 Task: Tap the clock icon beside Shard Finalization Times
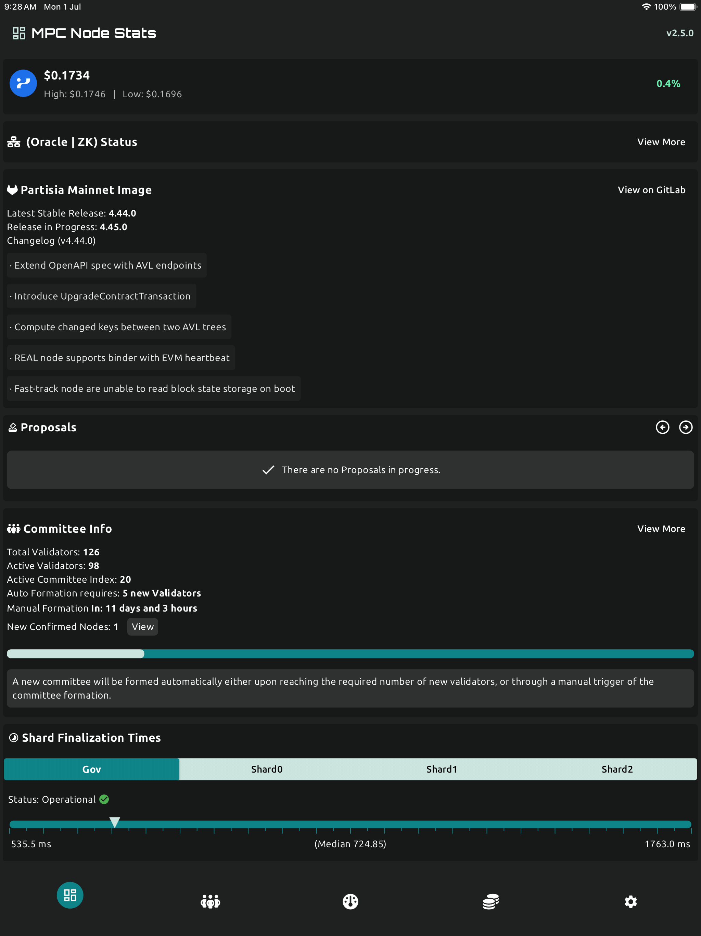pyautogui.click(x=14, y=738)
